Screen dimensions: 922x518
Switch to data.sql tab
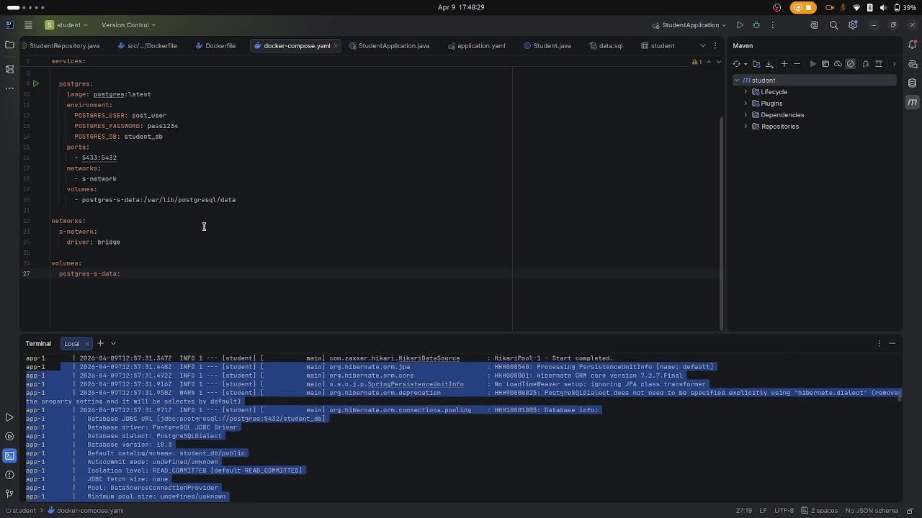click(x=606, y=46)
